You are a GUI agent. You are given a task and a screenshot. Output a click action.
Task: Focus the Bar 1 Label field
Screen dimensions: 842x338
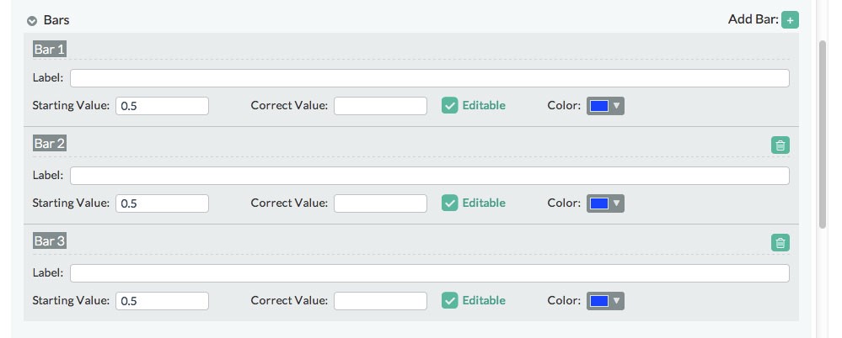[x=430, y=78]
